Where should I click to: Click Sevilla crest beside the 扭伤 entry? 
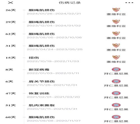[x=116, y=57]
